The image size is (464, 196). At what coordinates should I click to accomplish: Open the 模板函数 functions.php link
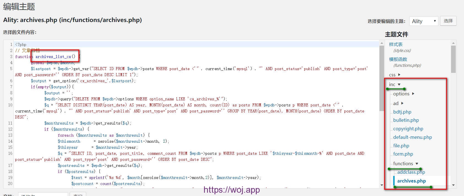point(398,59)
